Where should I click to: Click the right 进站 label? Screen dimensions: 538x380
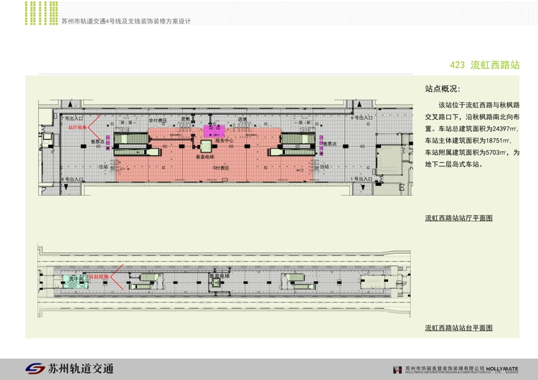coord(242,119)
